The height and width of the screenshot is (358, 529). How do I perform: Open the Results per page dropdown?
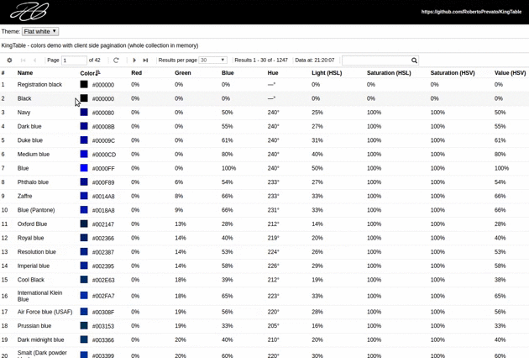[212, 61]
